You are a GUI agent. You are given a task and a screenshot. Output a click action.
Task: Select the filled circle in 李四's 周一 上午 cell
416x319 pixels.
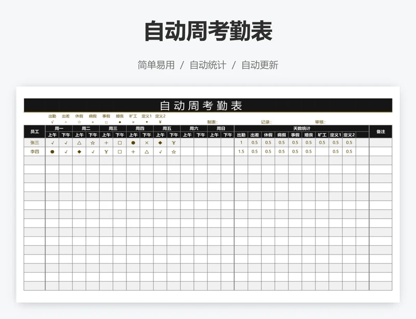[53, 151]
